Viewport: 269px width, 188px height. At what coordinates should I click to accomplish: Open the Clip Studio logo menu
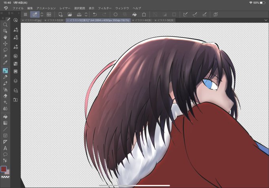pos(6,8)
